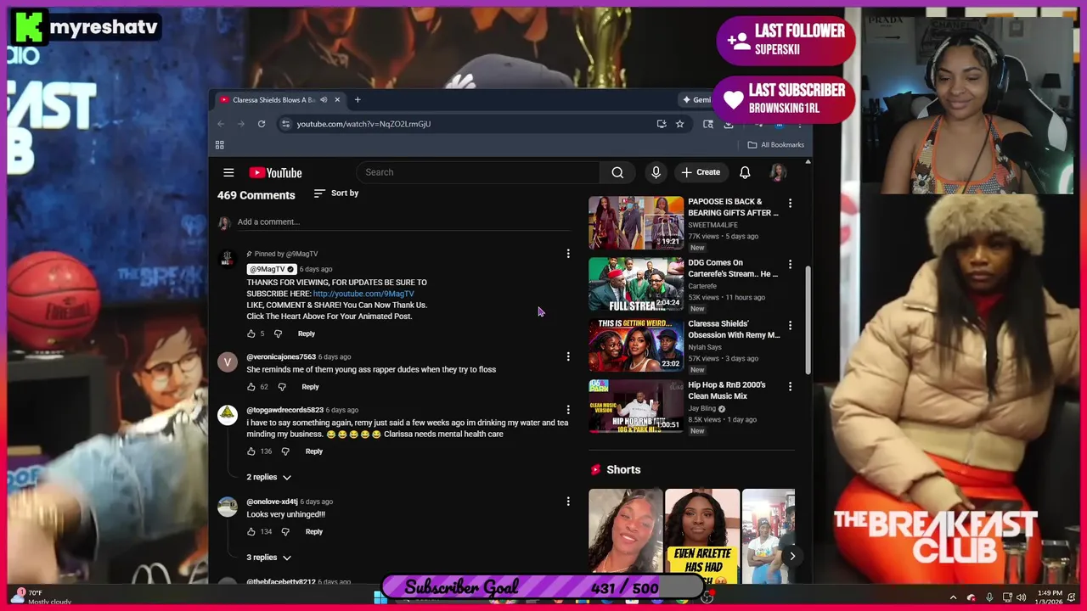Open volume control in system tray
The height and width of the screenshot is (611, 1087).
[1021, 597]
